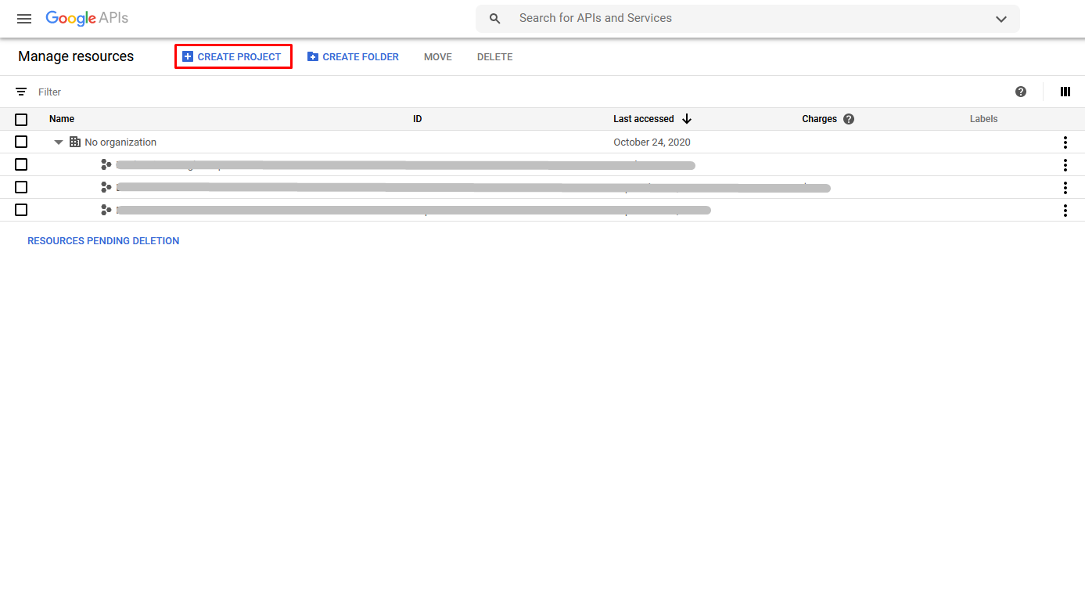Select the last project row checkbox

[21, 210]
